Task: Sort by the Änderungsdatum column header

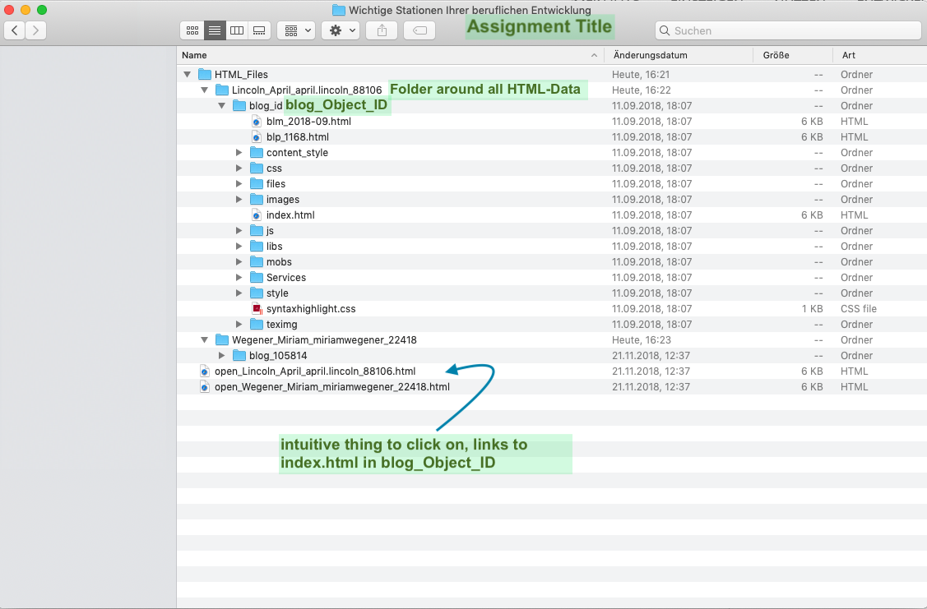Action: [x=678, y=55]
